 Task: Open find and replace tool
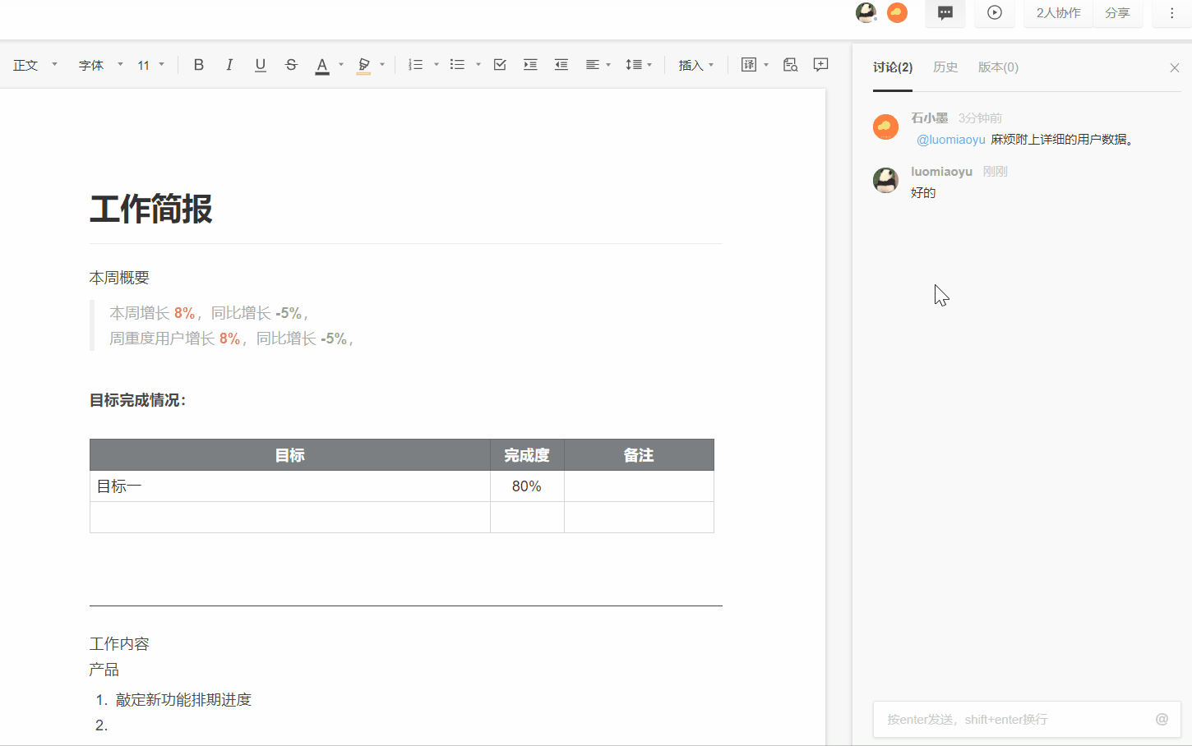point(790,65)
